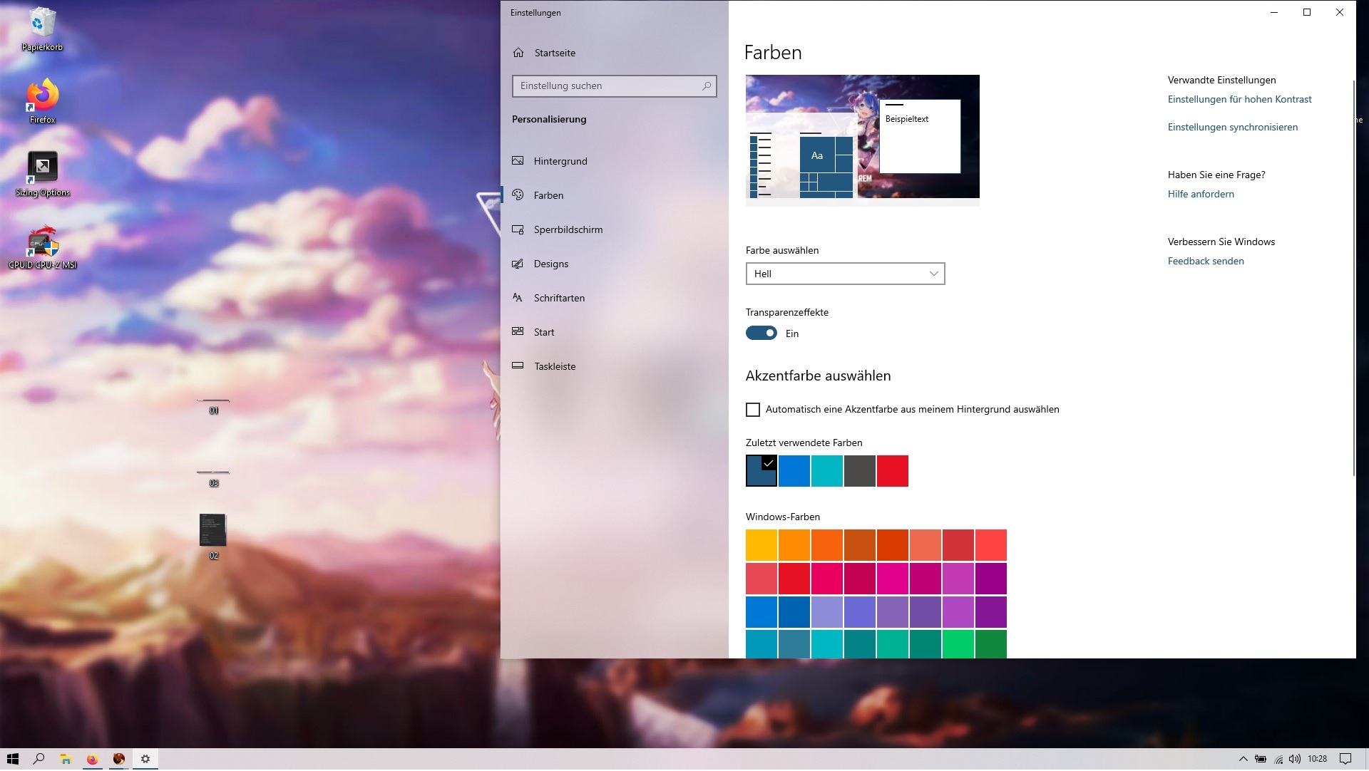Open the battery status tray icon
The image size is (1369, 771).
[x=1261, y=760]
